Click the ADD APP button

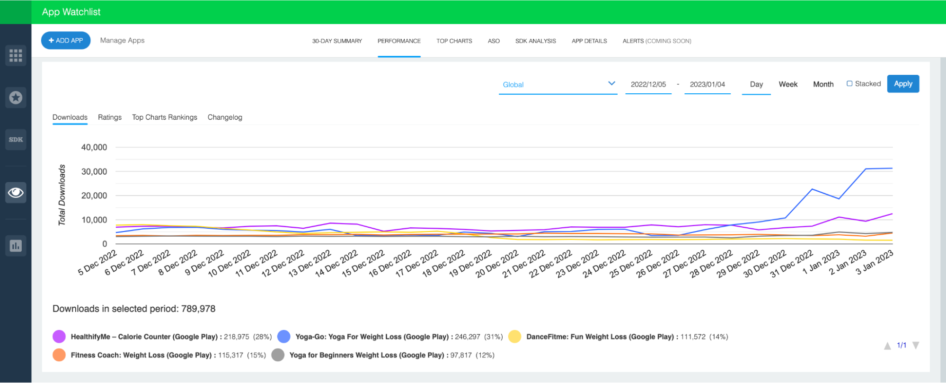click(66, 41)
